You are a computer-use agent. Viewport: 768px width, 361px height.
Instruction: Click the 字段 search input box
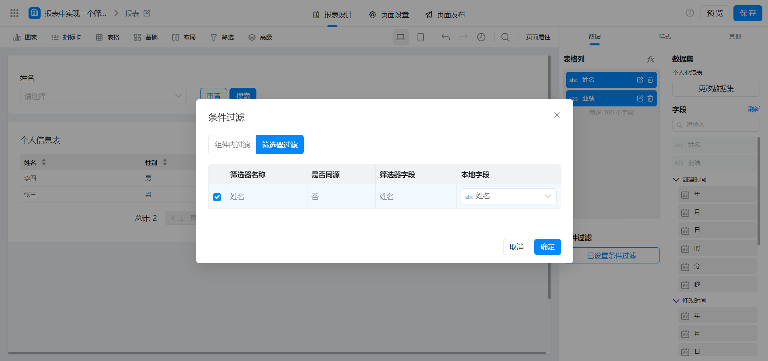click(716, 125)
